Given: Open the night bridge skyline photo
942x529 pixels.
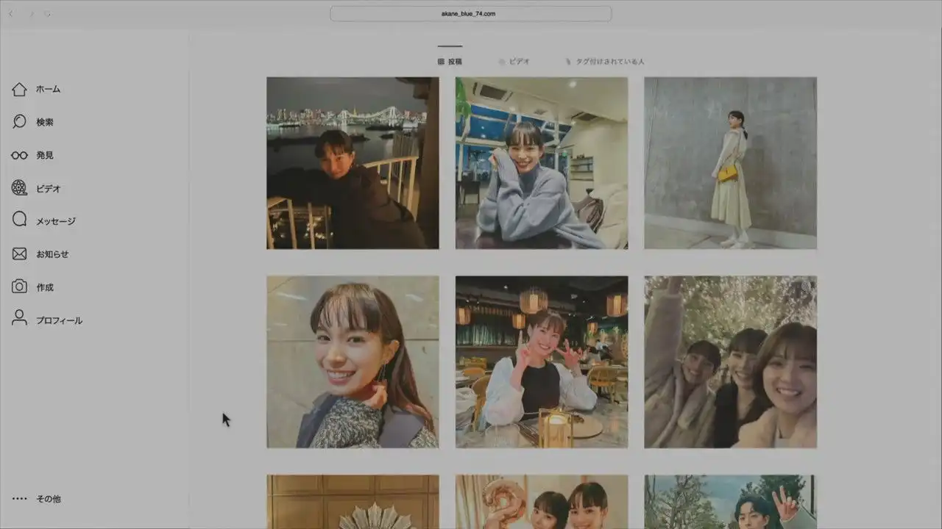Looking at the screenshot, I should click(353, 163).
